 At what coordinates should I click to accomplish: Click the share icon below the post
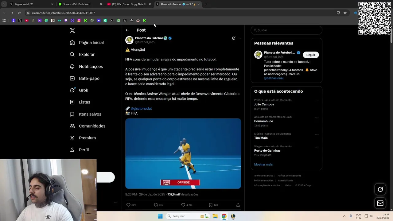point(238,205)
